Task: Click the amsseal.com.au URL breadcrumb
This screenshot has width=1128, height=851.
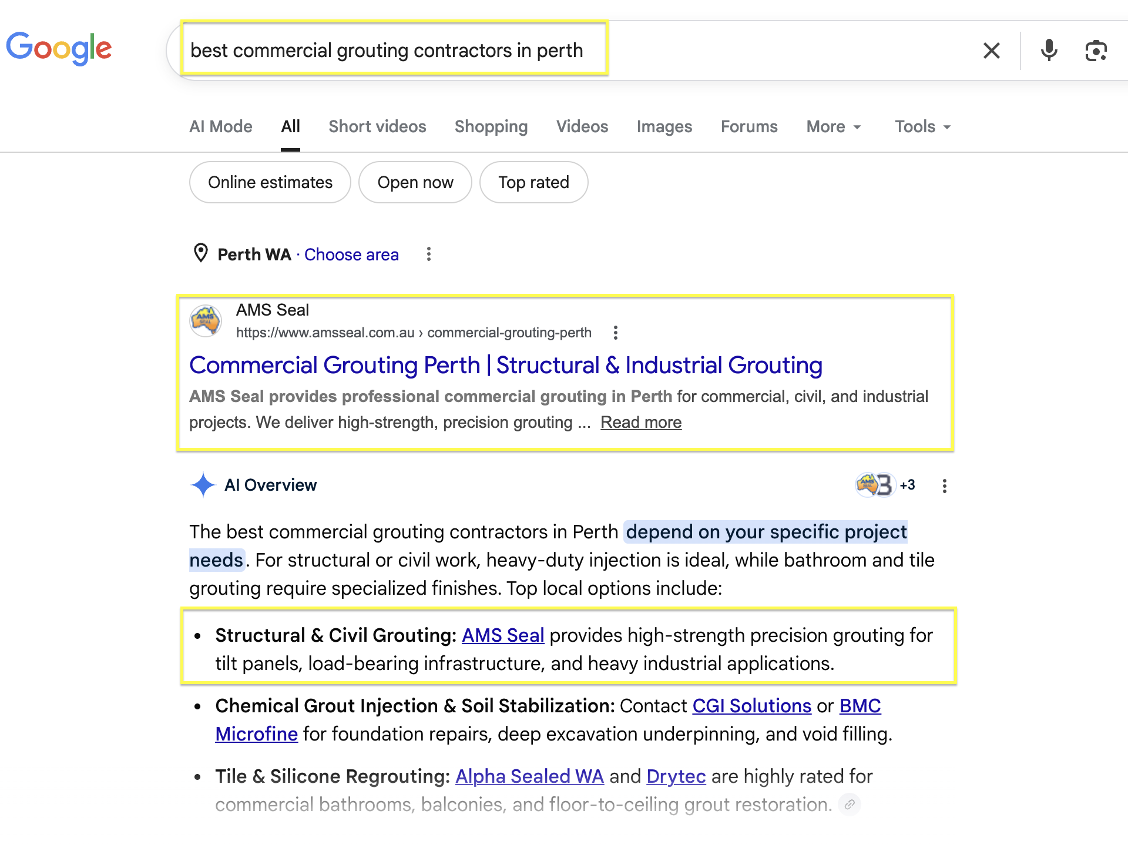Action: pos(414,333)
